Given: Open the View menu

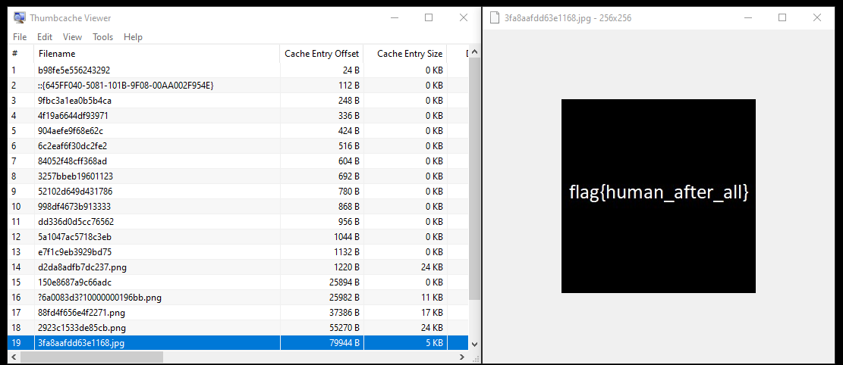Looking at the screenshot, I should tap(72, 37).
